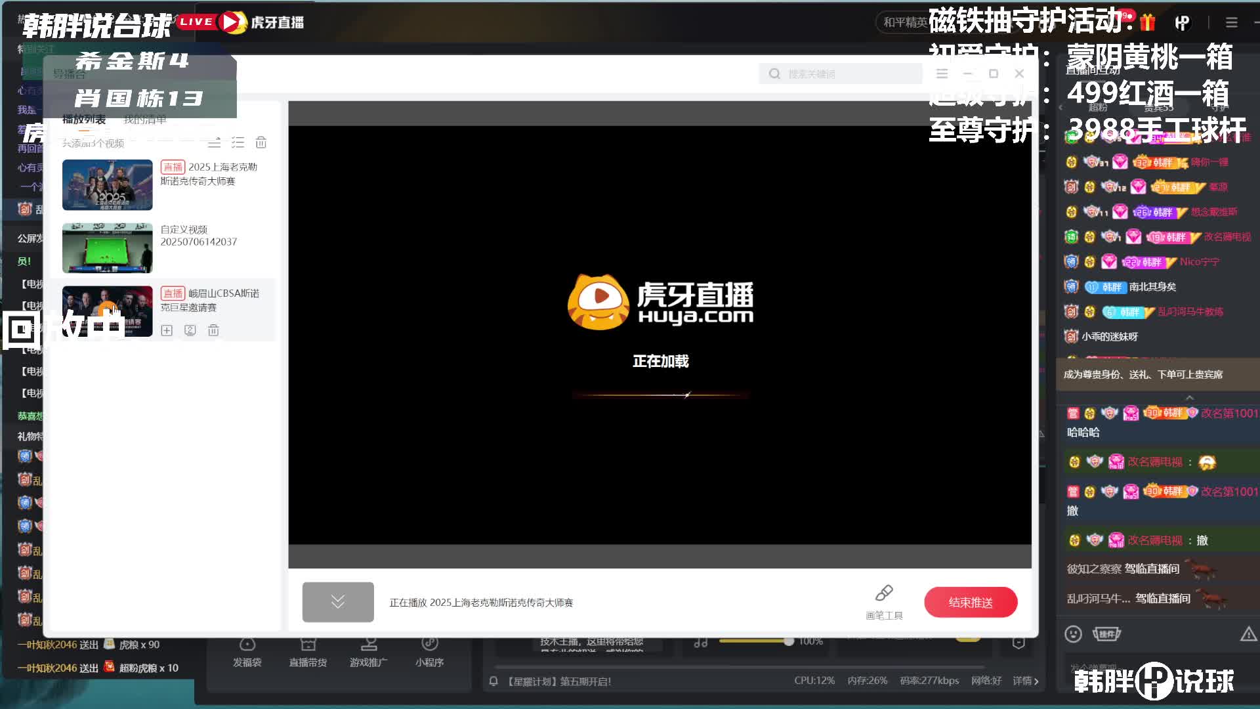Screen dimensions: 1260x709
Task: Collapse the 贵宾席 panel with up chevron
Action: [1189, 398]
